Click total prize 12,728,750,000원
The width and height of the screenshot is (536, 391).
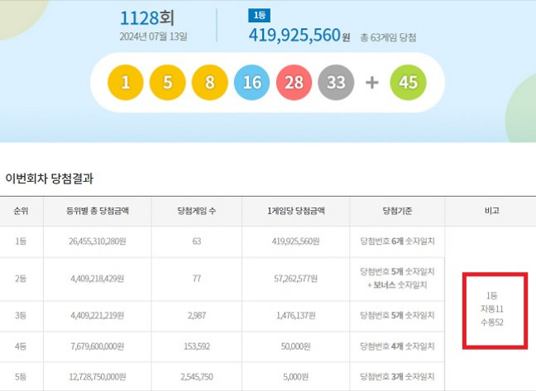98,377
